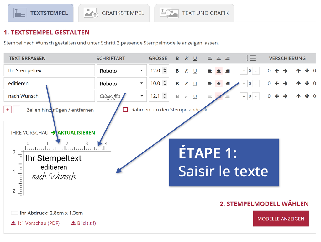The image size is (321, 242).
Task: Decrease line spacing on third row
Action: [256, 96]
